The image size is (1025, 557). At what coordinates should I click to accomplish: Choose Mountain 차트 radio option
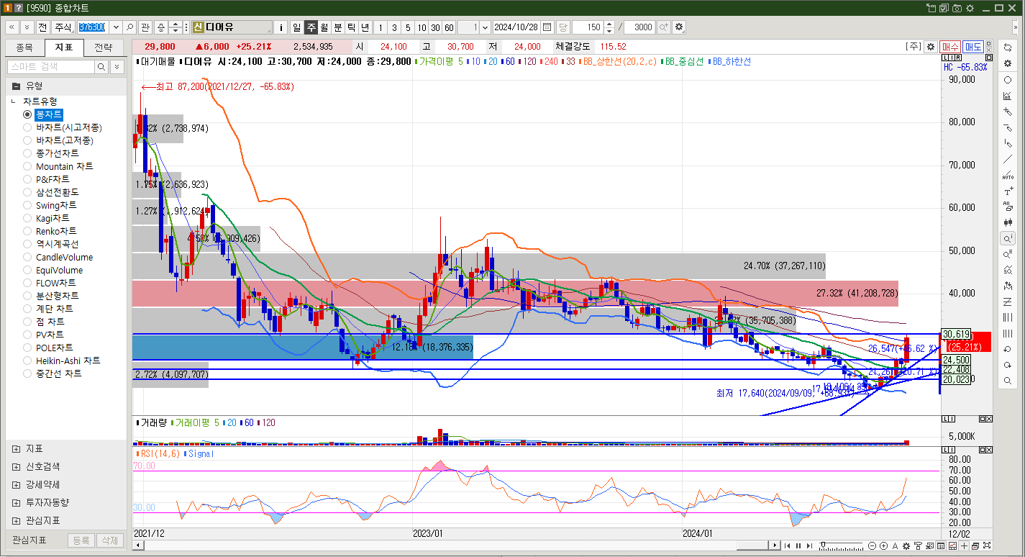(x=27, y=166)
